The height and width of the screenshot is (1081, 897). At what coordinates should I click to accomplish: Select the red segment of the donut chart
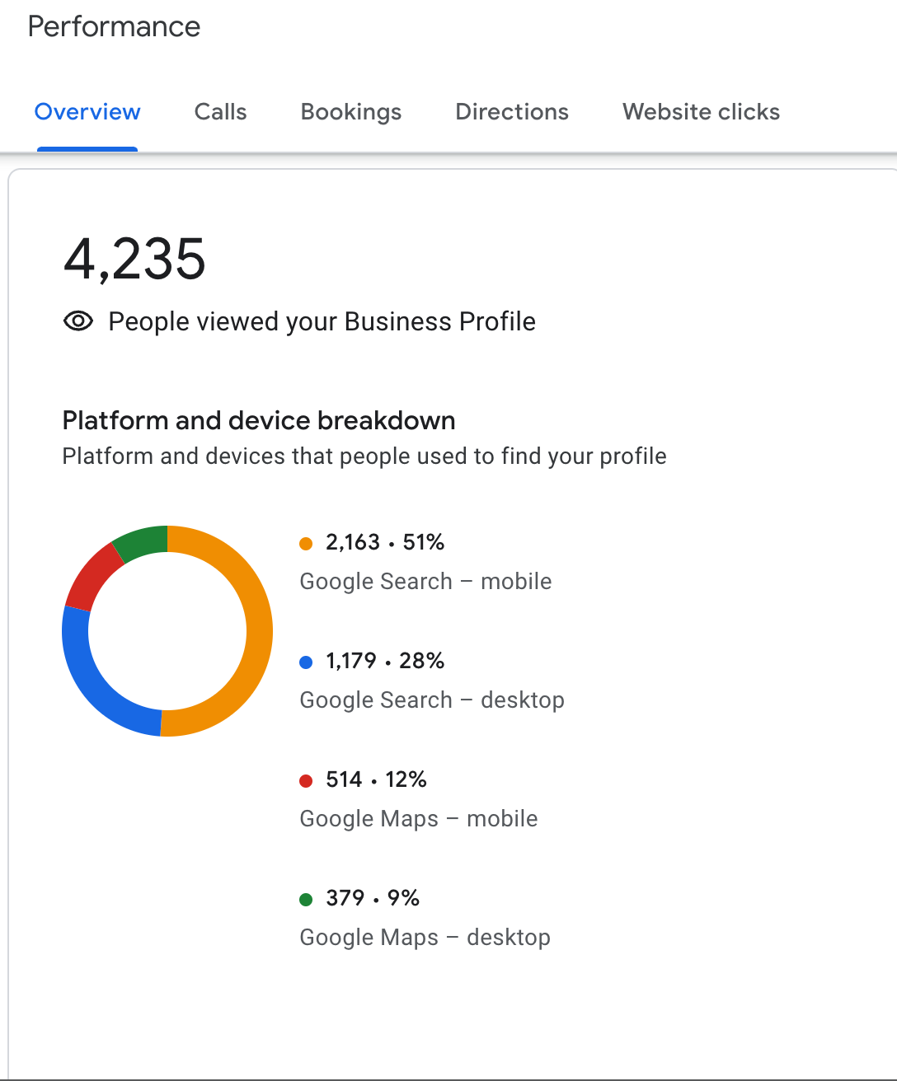point(89,573)
